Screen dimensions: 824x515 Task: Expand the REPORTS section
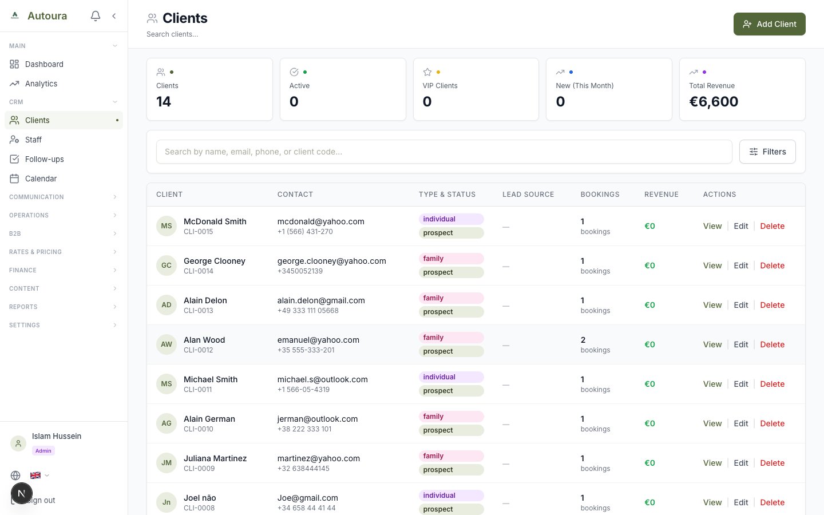point(64,307)
